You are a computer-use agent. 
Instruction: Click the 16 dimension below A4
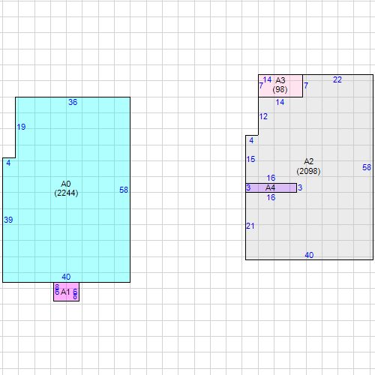tap(271, 197)
